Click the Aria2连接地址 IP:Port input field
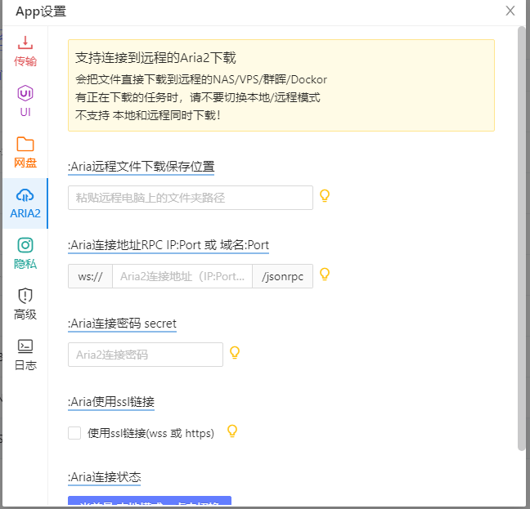Screen dimensions: 530x509 182,276
